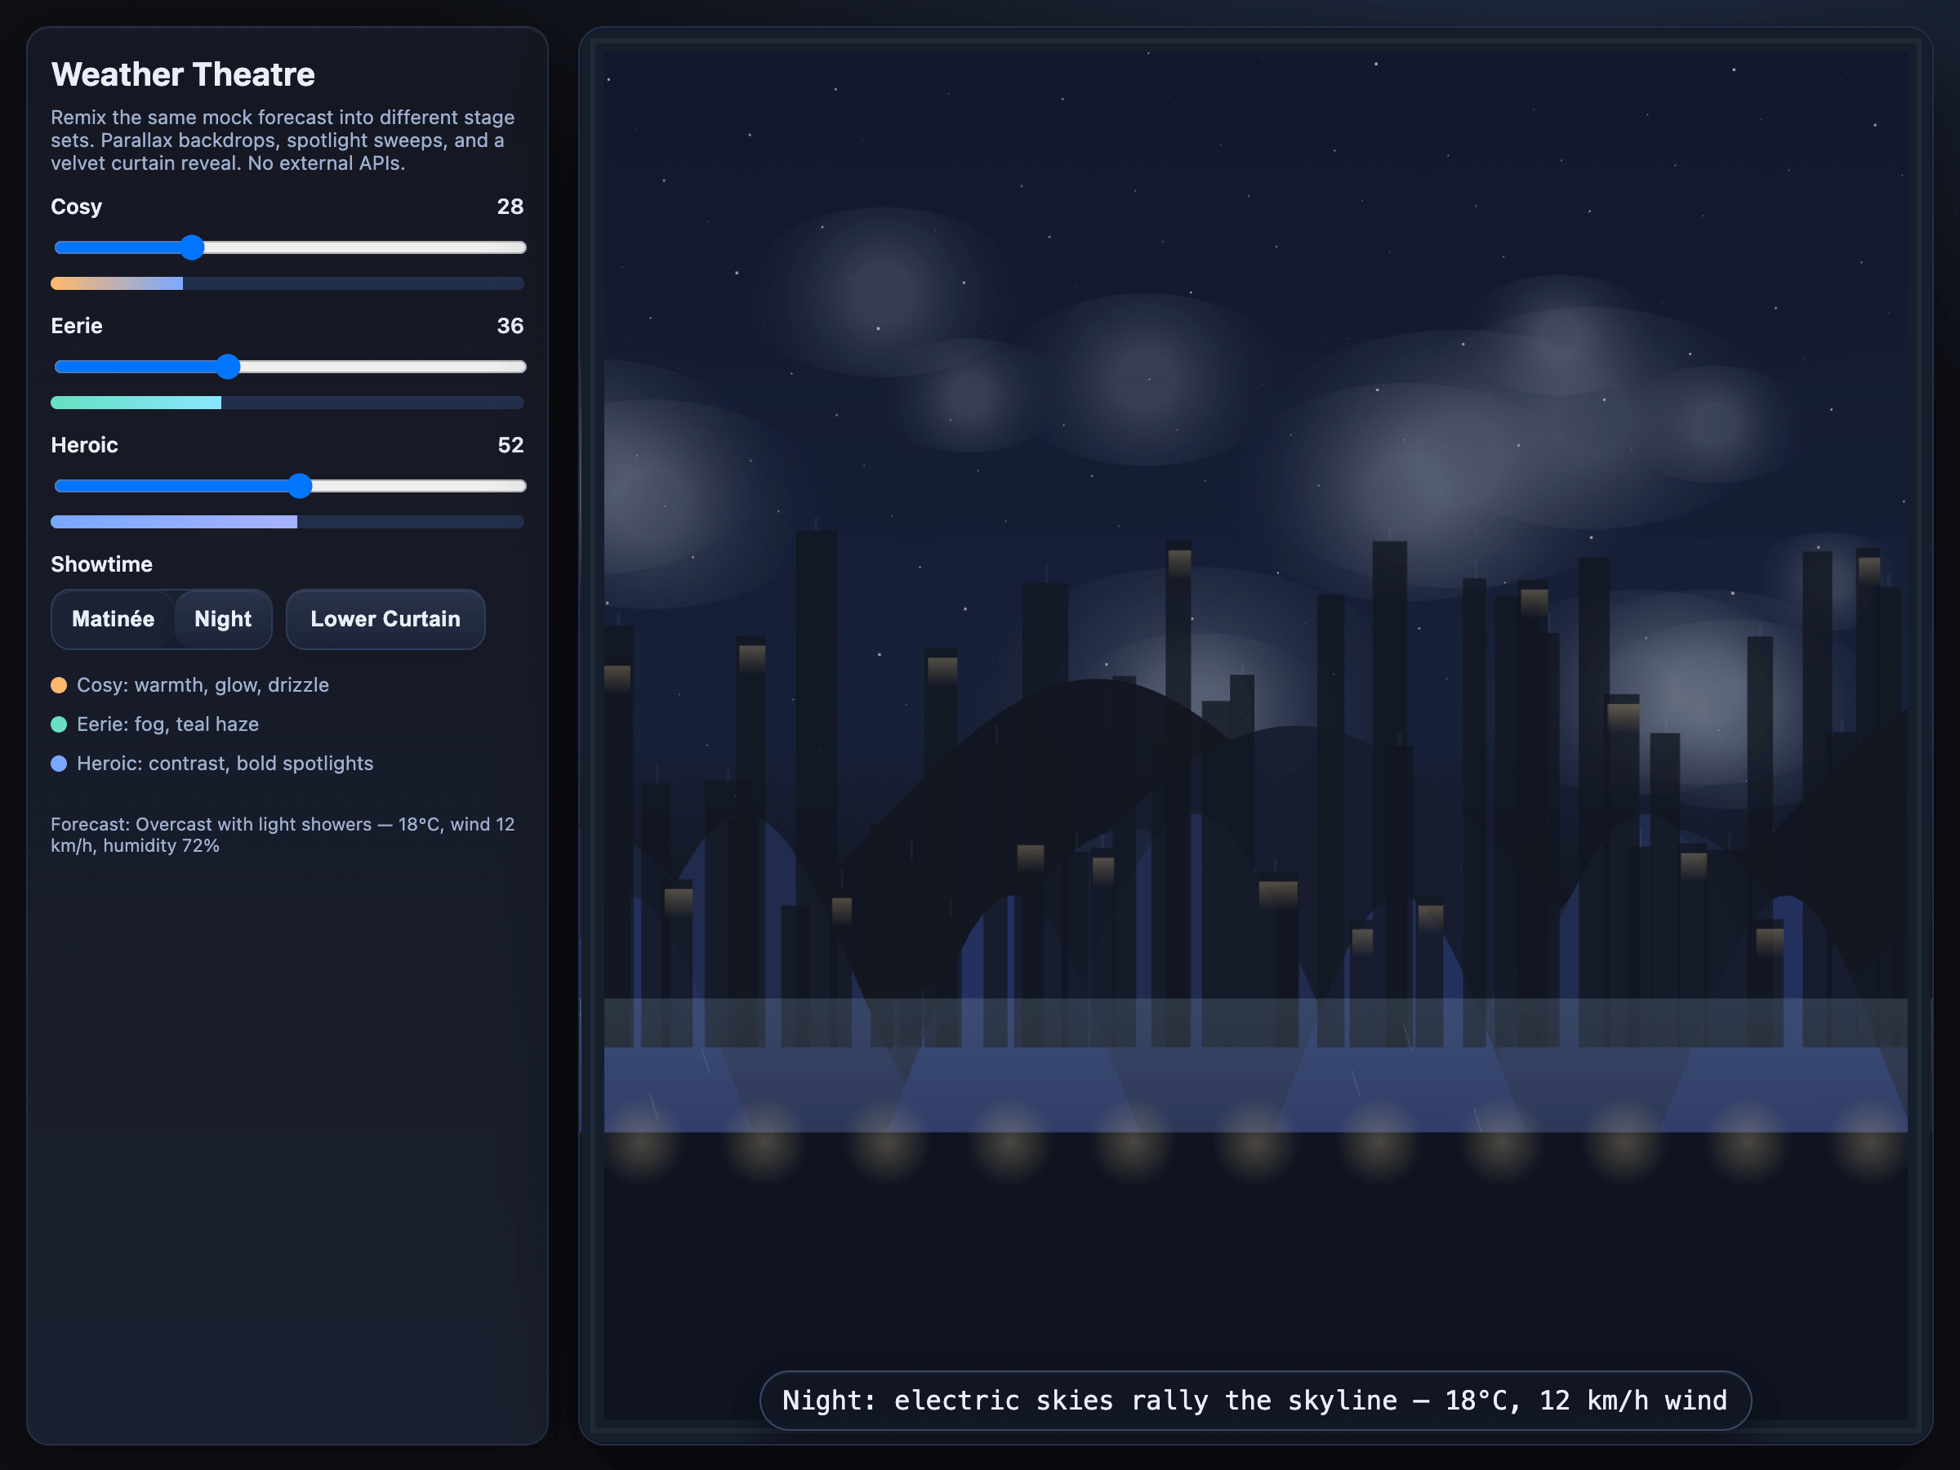Click the Eerie value 36
This screenshot has height=1470, width=1960.
pos(510,326)
